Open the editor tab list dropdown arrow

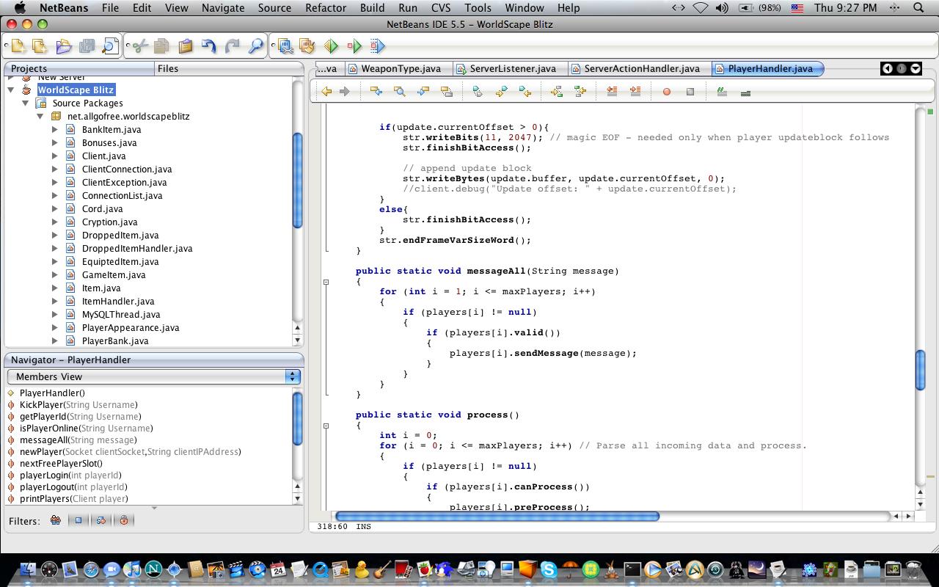click(x=916, y=68)
